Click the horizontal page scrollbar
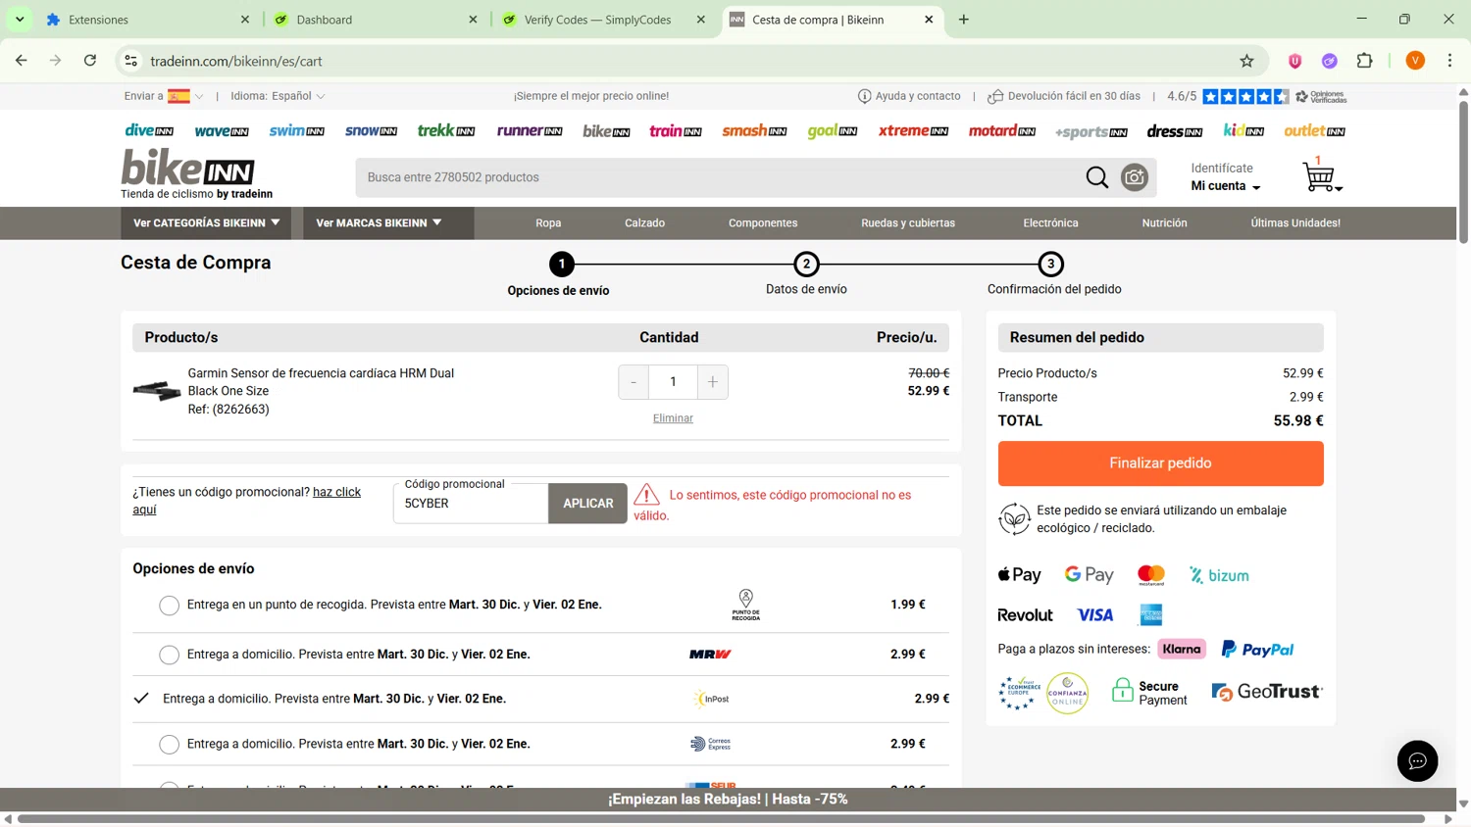1471x827 pixels. (721, 818)
